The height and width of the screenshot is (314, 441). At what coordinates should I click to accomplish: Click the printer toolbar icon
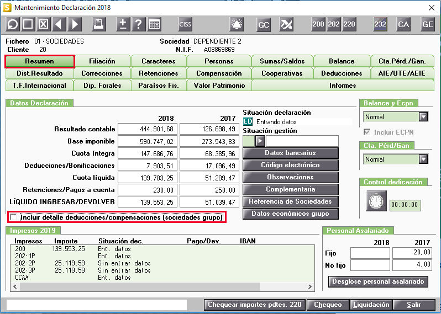tap(99, 24)
